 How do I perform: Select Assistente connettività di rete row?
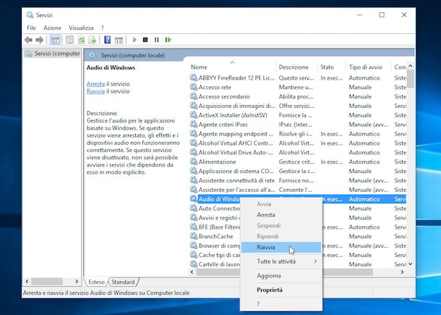point(298,180)
